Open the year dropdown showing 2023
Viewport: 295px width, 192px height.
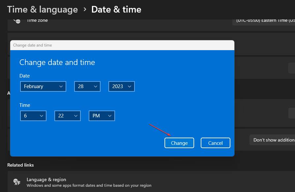[122, 86]
